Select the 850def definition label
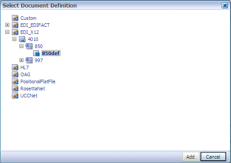231x163 pixels. pos(51,53)
